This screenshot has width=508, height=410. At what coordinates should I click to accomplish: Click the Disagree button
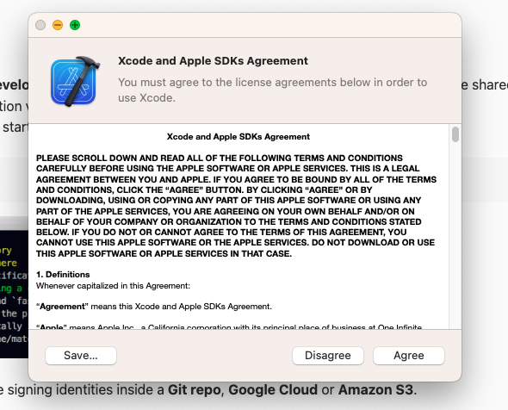327,356
